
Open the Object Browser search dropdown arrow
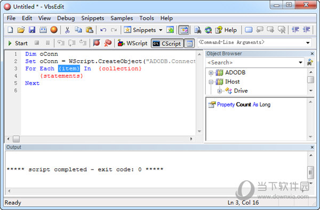click(x=300, y=62)
